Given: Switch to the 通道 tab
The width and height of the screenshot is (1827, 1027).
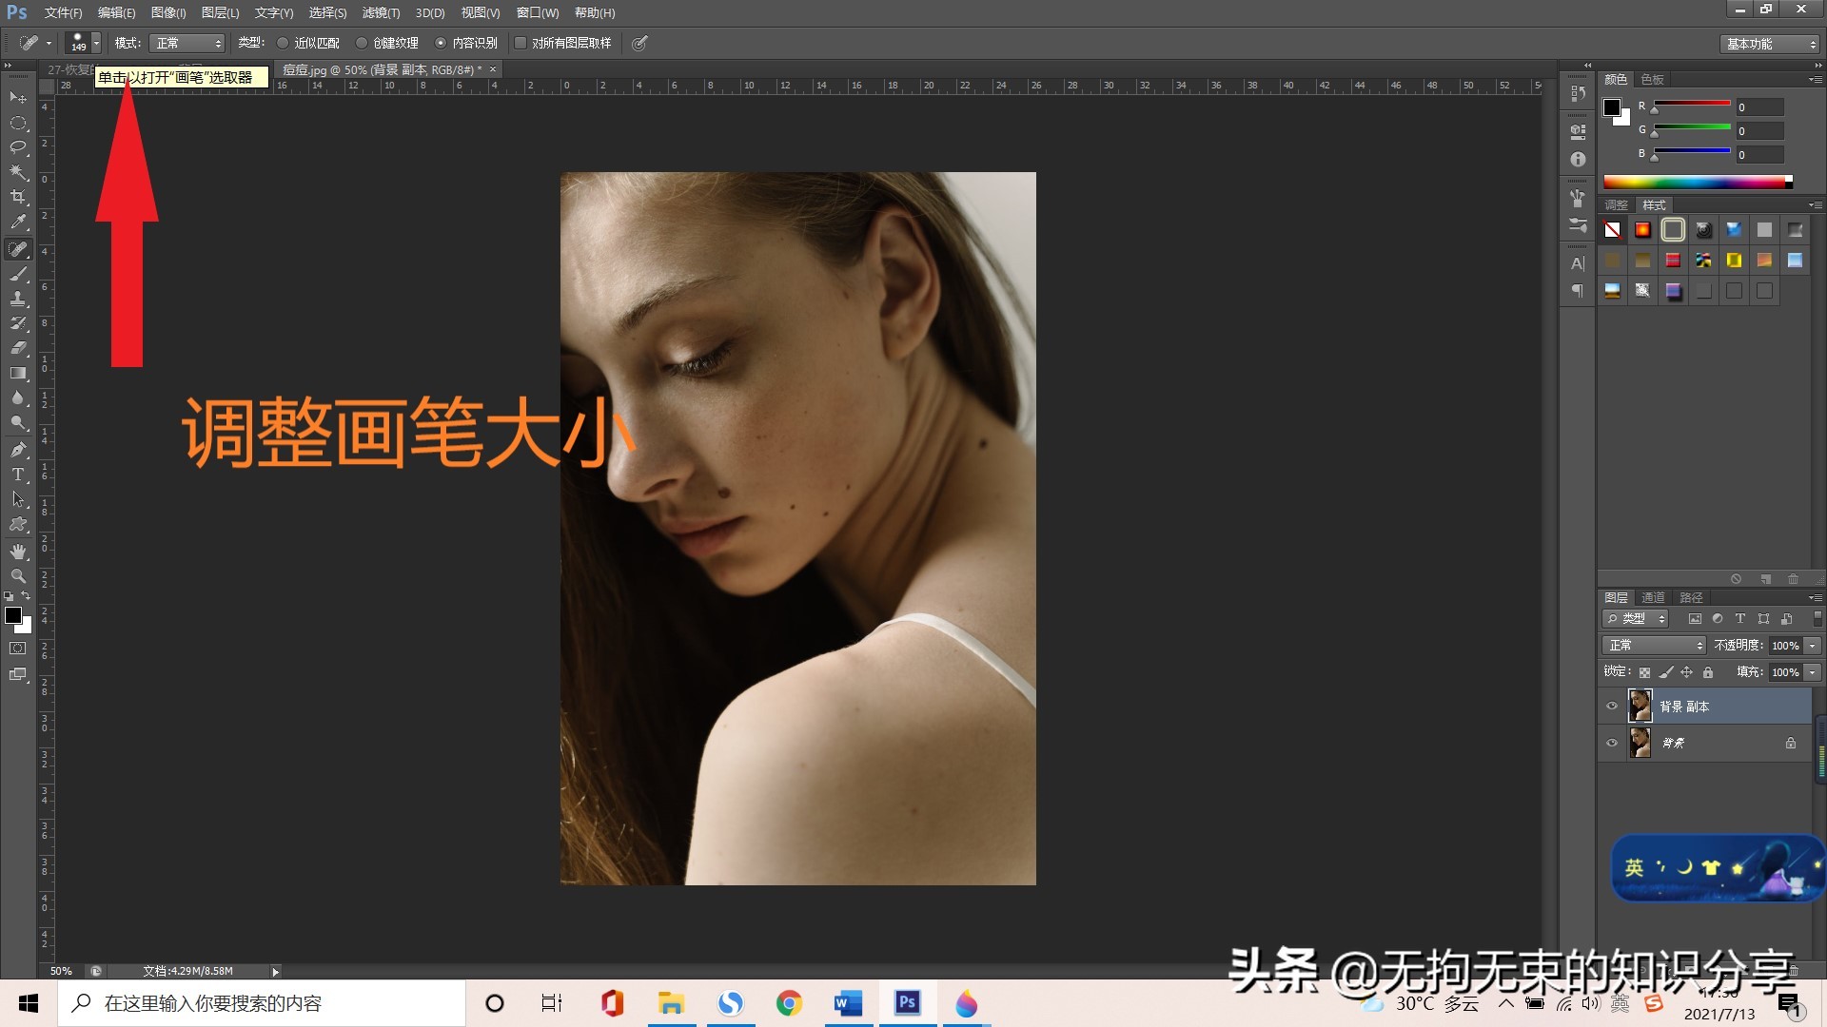Looking at the screenshot, I should [x=1653, y=597].
